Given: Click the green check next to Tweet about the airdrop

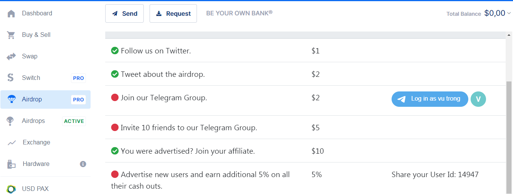Looking at the screenshot, I should click(114, 74).
